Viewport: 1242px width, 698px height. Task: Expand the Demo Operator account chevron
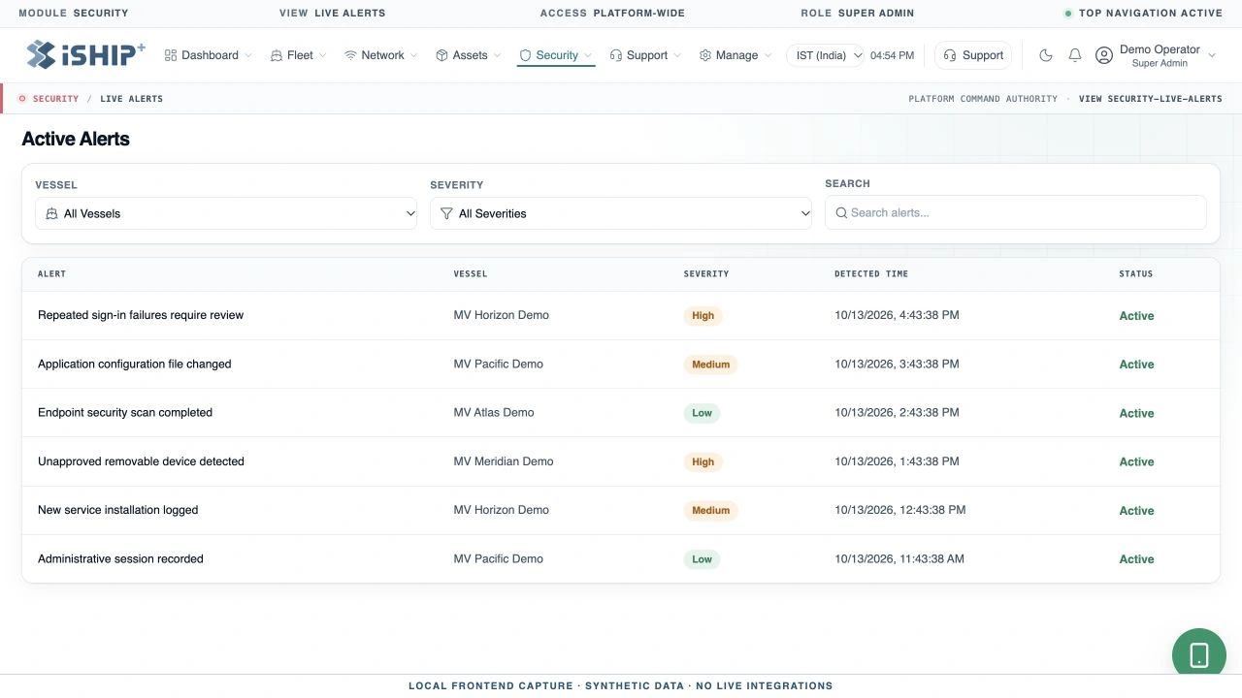pos(1212,56)
